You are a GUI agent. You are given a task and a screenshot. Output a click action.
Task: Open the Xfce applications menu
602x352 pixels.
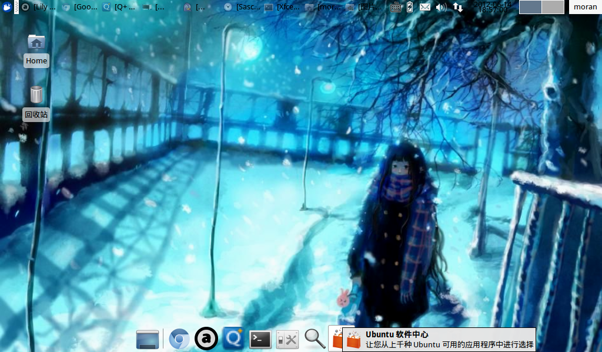7,6
